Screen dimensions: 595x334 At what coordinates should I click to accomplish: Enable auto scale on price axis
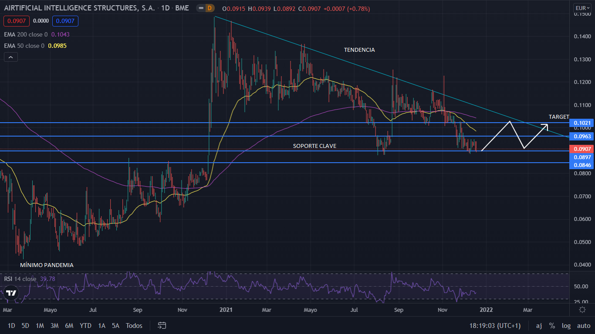pyautogui.click(x=583, y=325)
